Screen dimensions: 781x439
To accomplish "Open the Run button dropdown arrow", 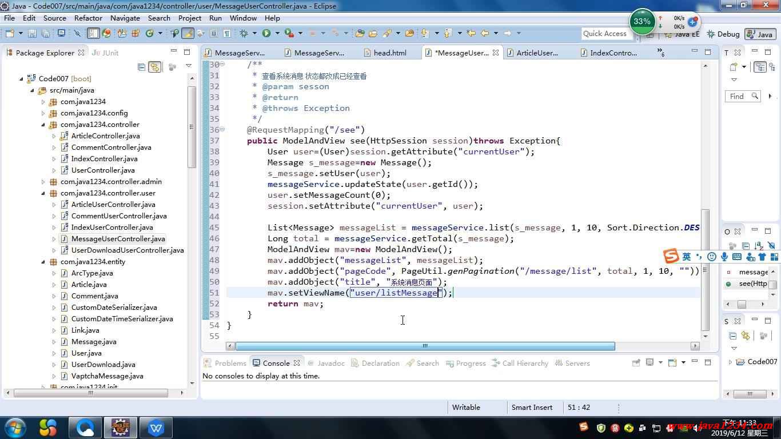I will tap(277, 33).
